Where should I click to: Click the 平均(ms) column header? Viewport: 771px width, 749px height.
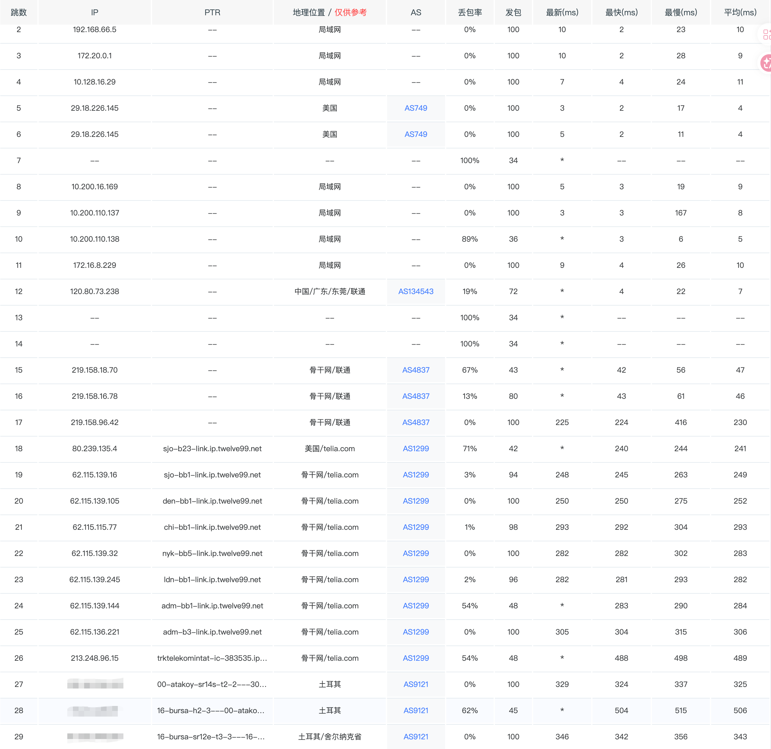[x=740, y=12]
